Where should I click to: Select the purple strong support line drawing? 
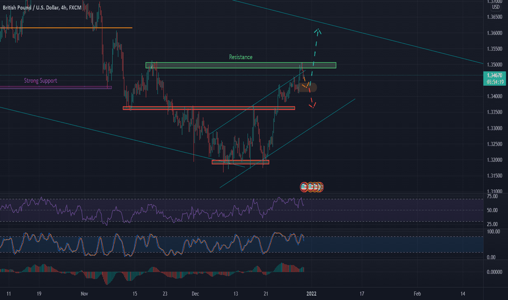coord(56,87)
